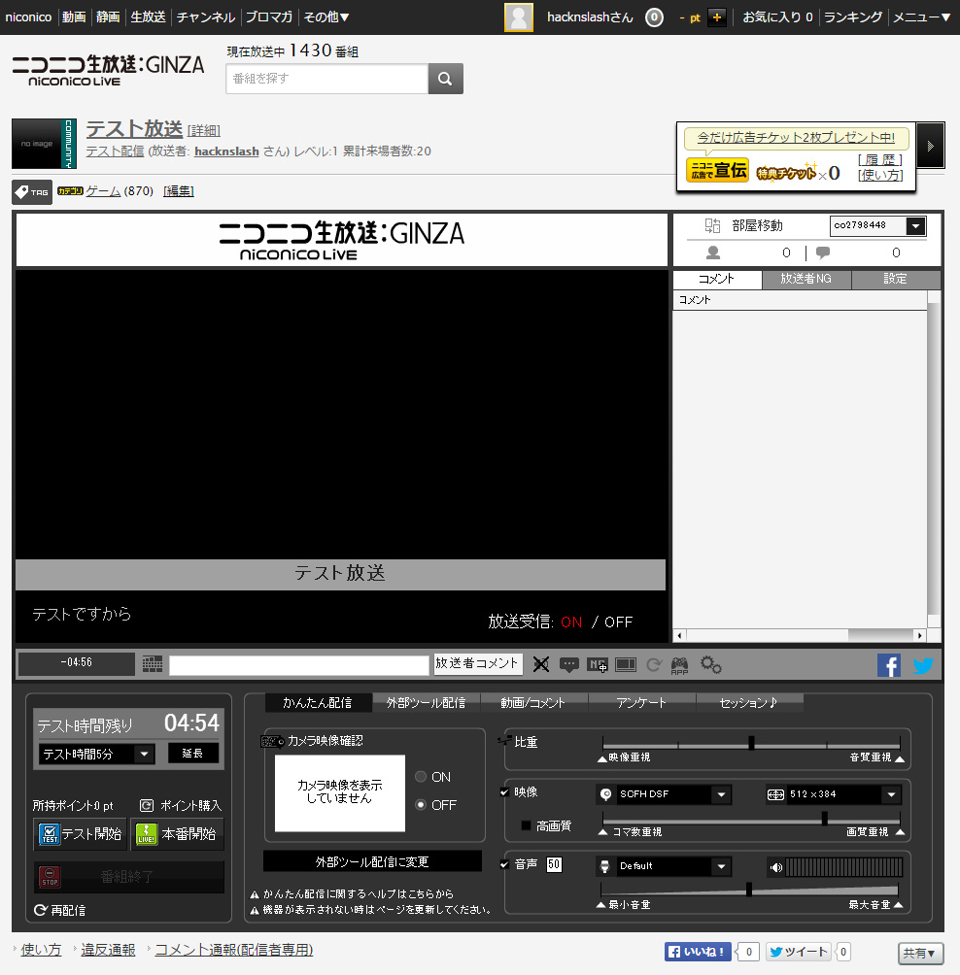Image resolution: width=960 pixels, height=975 pixels.
Task: Switch to the コメント tab
Action: [717, 279]
